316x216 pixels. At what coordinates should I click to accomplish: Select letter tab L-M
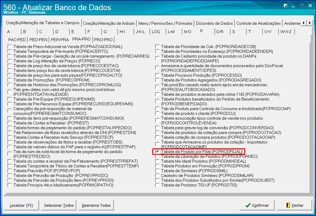pyautogui.click(x=174, y=32)
